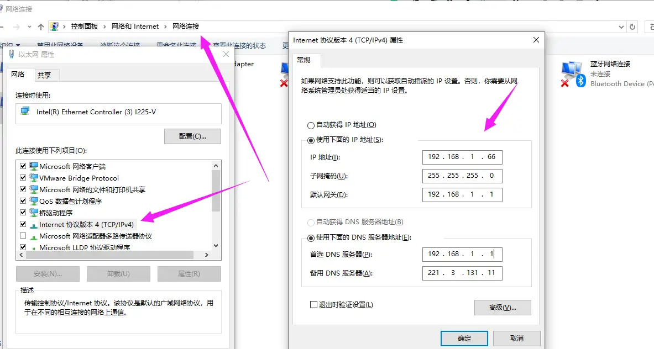This screenshot has height=349, width=654.
Task: Click the refresh icon beside the address bar
Action: click(632, 26)
